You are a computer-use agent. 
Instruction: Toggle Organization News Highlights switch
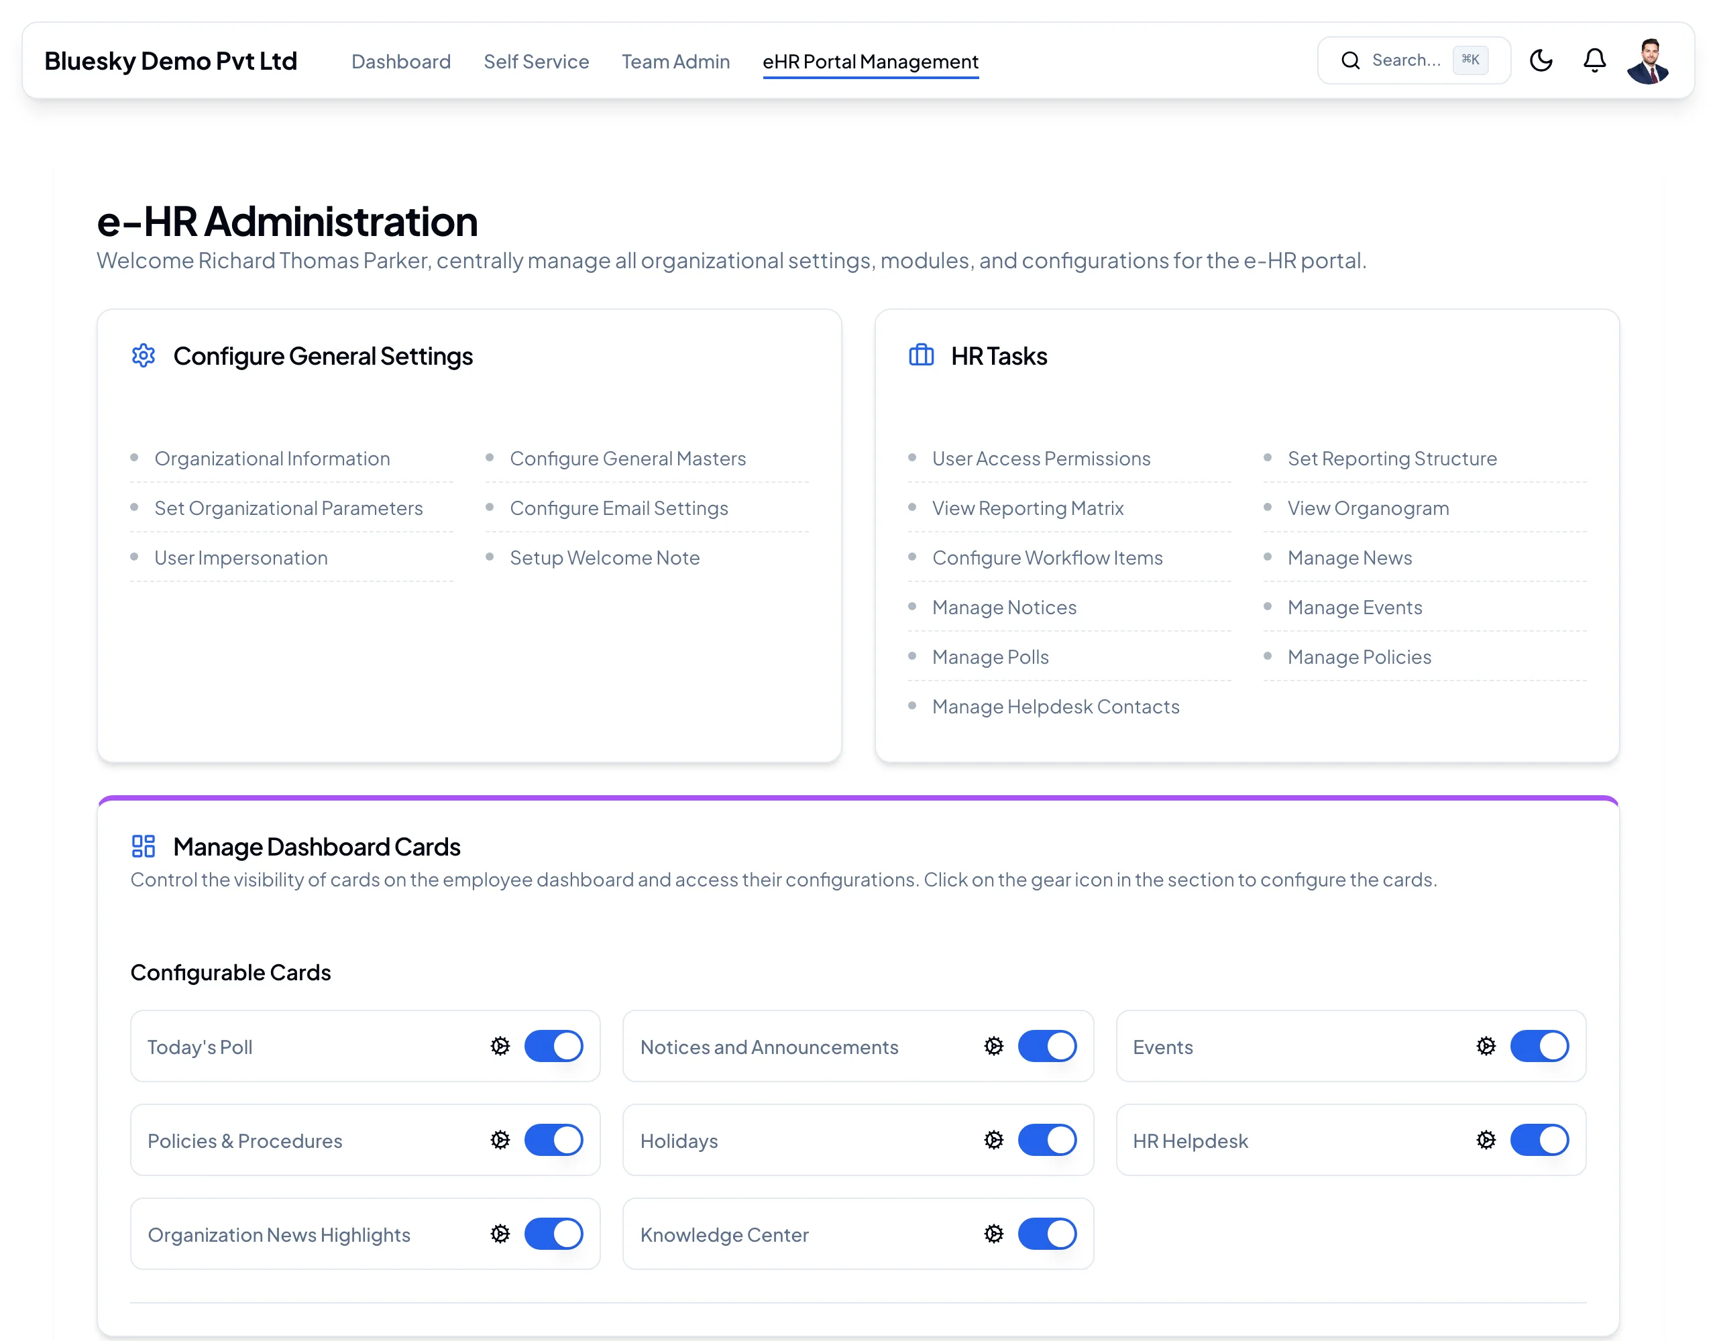(554, 1234)
